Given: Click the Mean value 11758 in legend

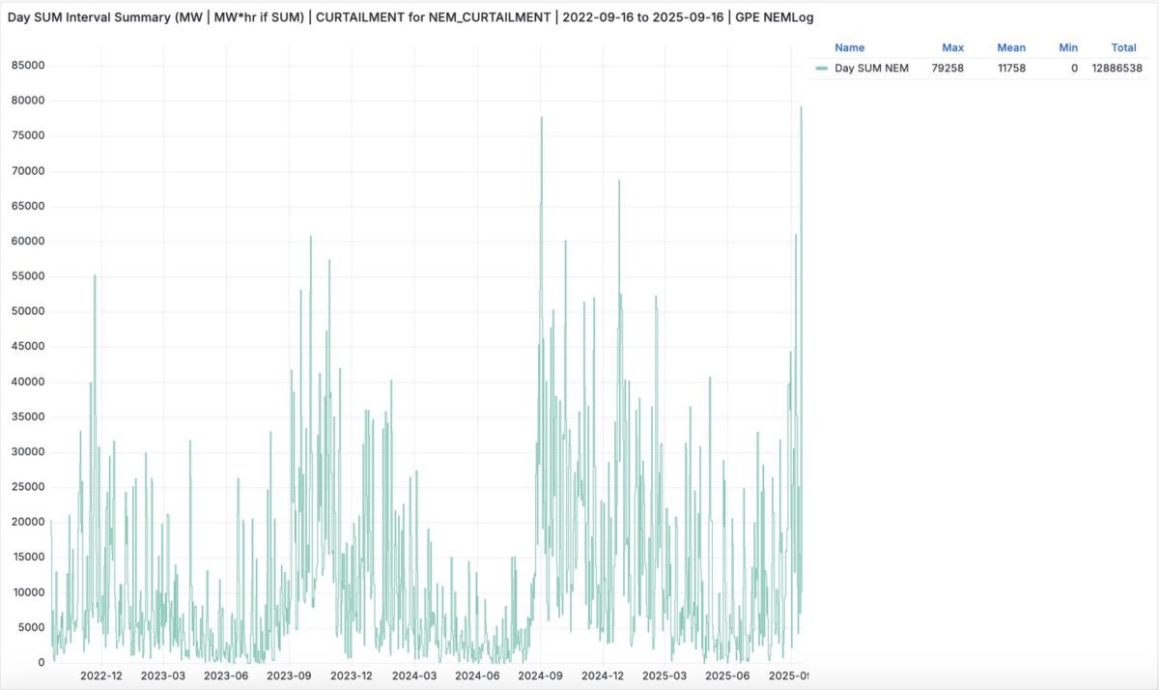Looking at the screenshot, I should pyautogui.click(x=1011, y=68).
